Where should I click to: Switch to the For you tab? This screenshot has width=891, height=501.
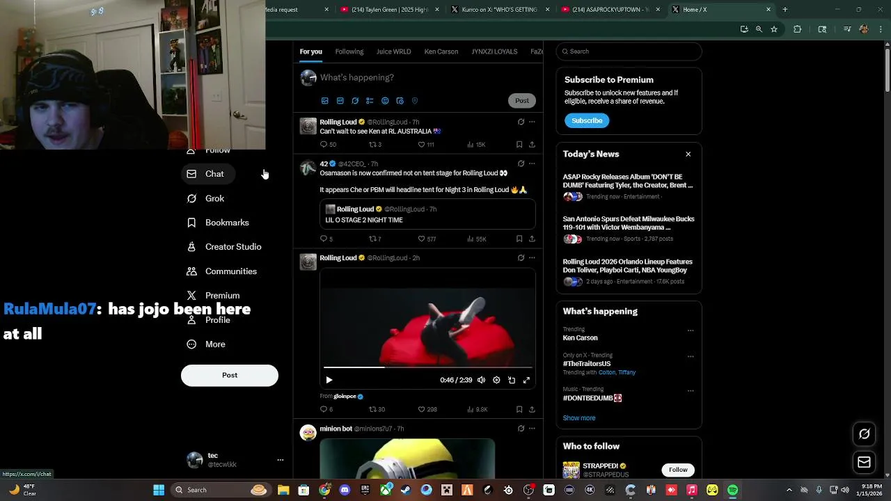tap(310, 51)
